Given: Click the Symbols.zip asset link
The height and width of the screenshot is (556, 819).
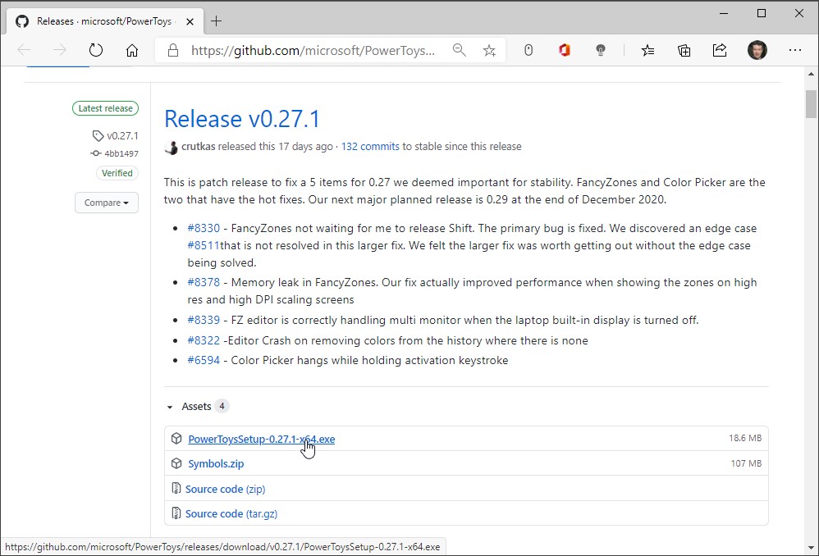Looking at the screenshot, I should tap(216, 463).
